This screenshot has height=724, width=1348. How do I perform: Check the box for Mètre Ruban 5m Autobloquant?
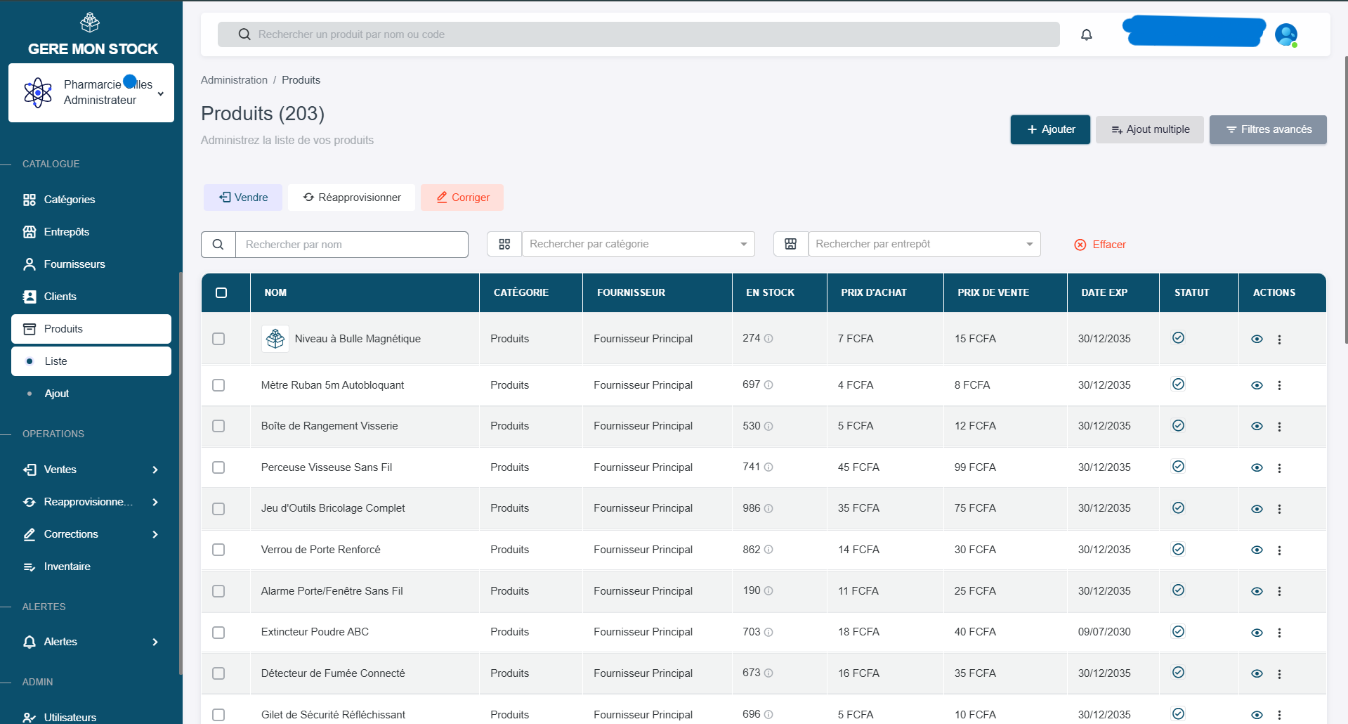[x=218, y=385]
